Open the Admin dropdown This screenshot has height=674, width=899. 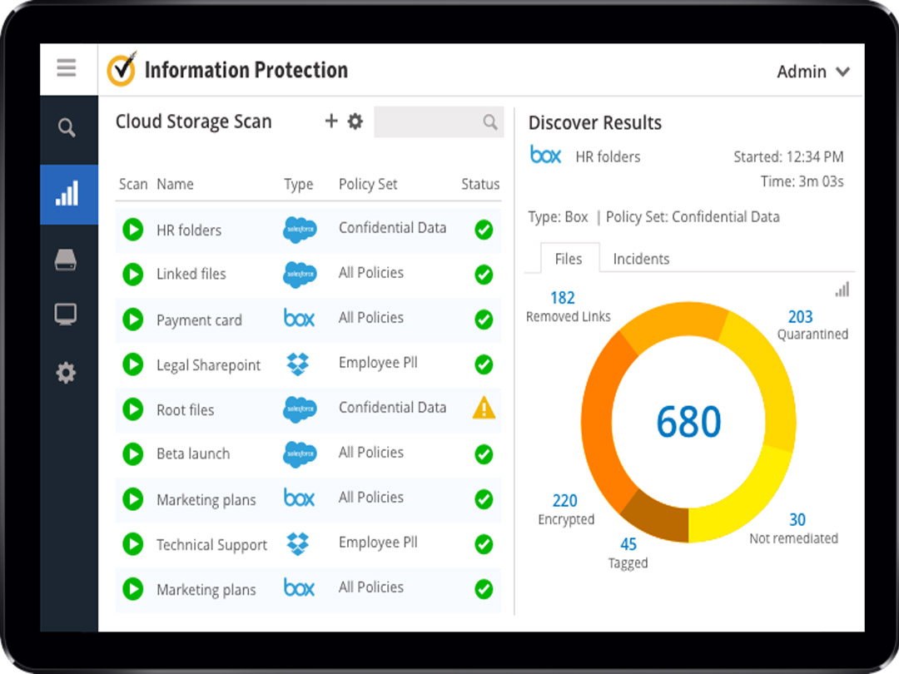pos(813,72)
